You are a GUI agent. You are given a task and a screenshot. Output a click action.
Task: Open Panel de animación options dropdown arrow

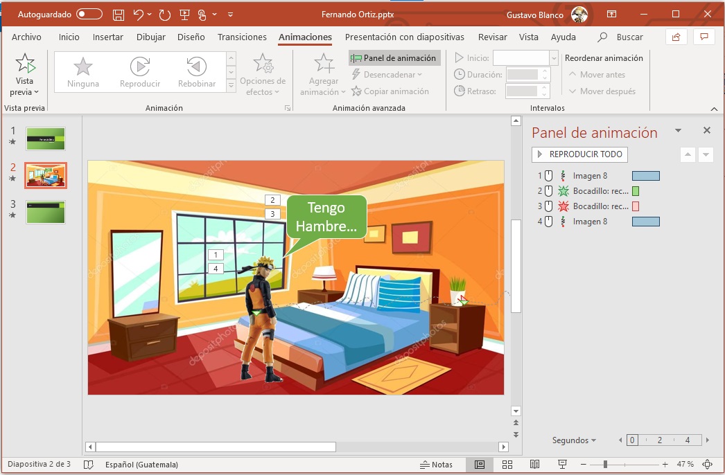pyautogui.click(x=678, y=131)
